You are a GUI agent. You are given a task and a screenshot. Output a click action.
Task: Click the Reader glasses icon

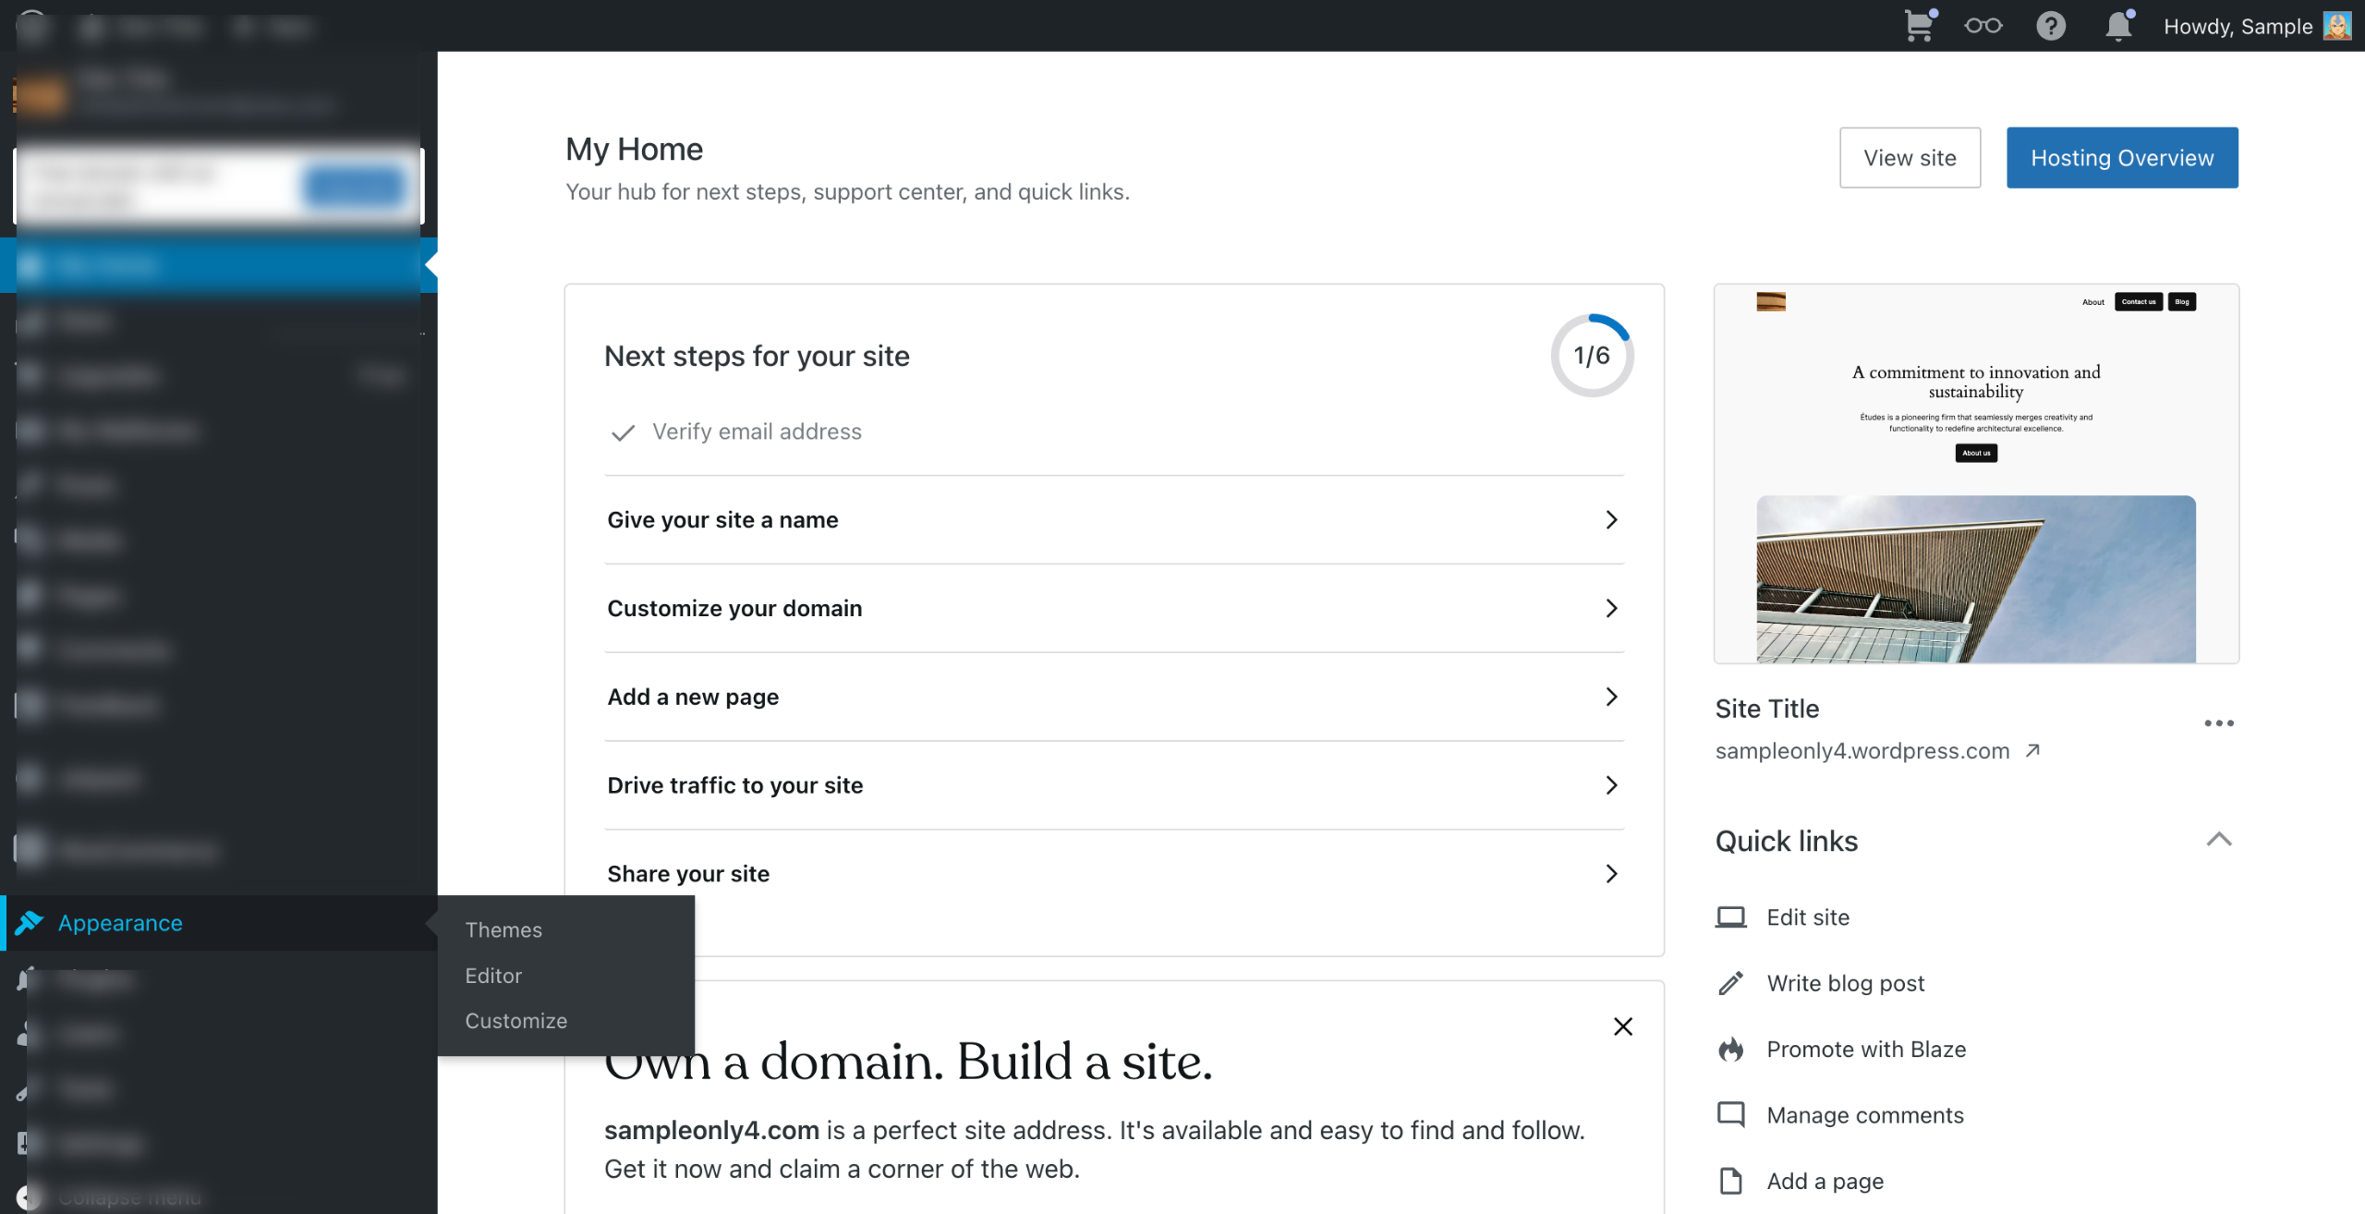[x=1983, y=26]
